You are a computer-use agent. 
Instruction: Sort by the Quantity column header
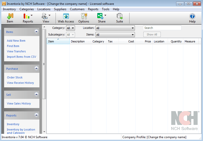[x=176, y=41]
